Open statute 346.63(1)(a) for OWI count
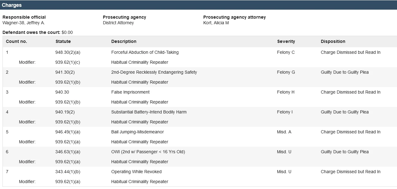 coord(68,152)
